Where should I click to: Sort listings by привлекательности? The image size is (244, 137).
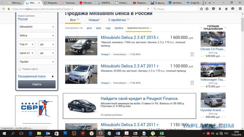point(138,28)
